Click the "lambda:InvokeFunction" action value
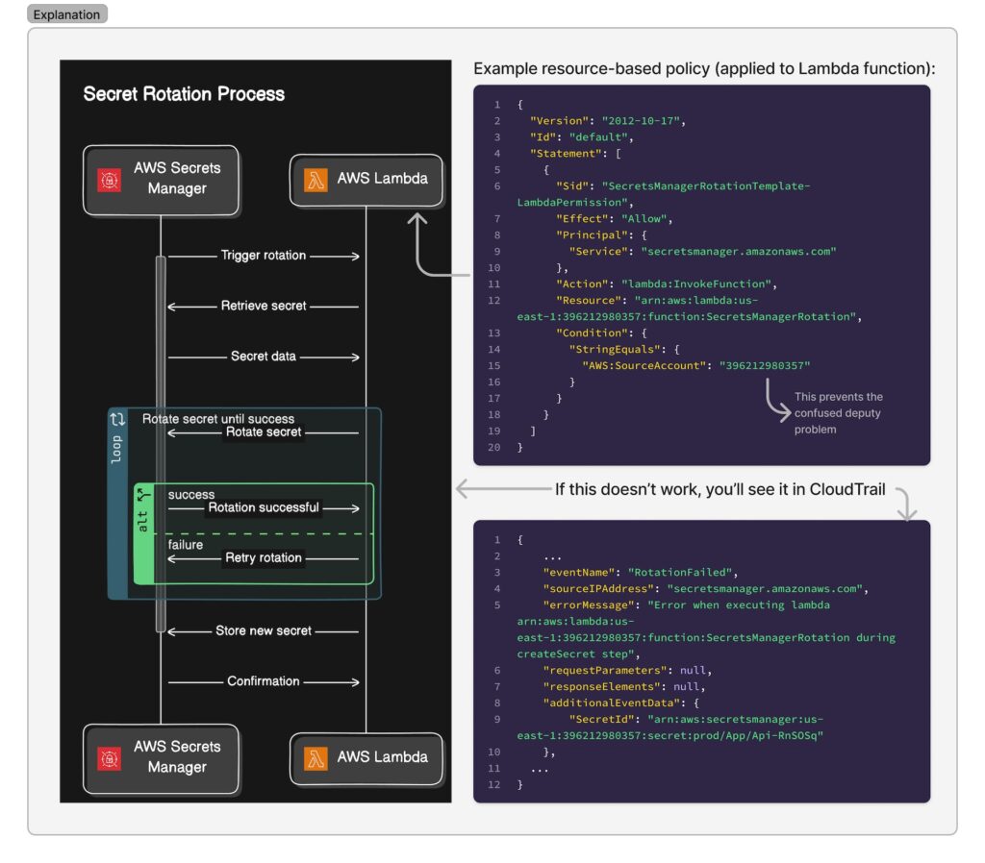Viewport: 985px width, 863px height. 696,284
